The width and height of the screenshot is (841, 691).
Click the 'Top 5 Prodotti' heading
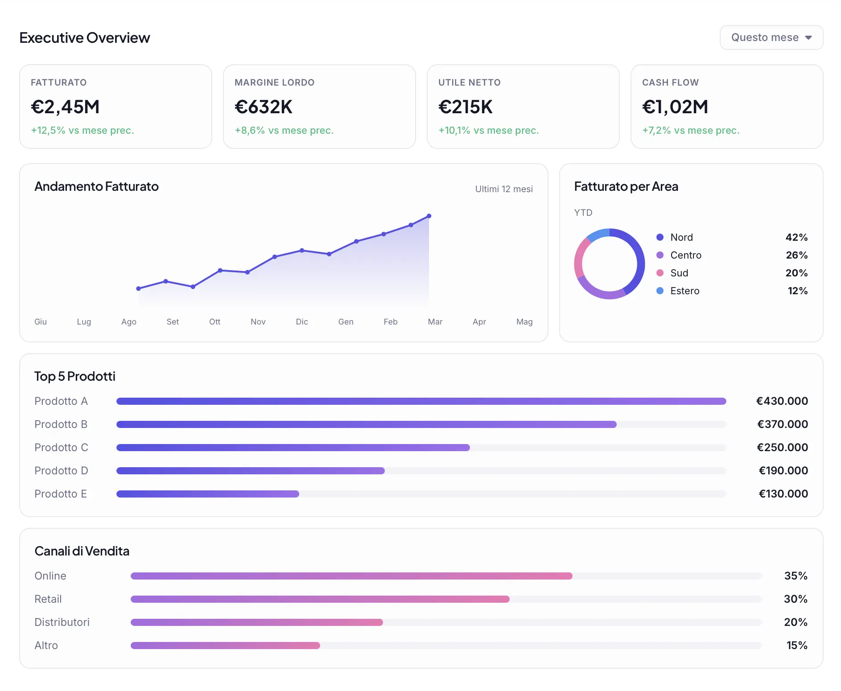pos(75,376)
